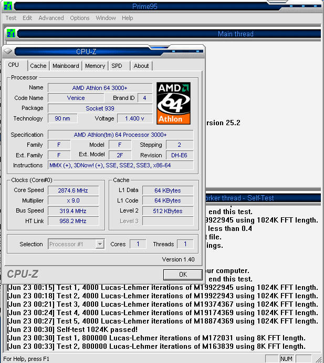Screen dimensions: 324x363
Task: Switch to the Mainboard tab
Action: tap(66, 66)
